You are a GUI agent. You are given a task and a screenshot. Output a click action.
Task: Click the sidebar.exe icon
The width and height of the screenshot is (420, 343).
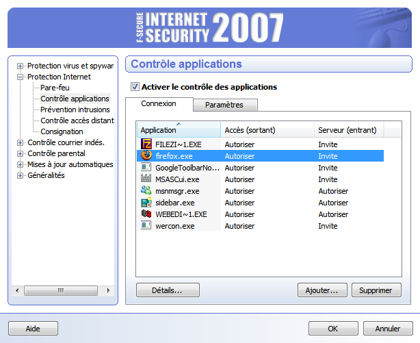(x=146, y=202)
